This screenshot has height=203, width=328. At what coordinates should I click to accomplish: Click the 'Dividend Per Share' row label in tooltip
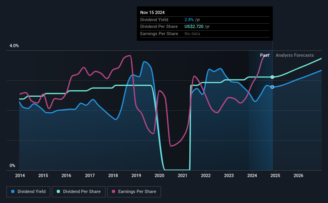point(159,27)
